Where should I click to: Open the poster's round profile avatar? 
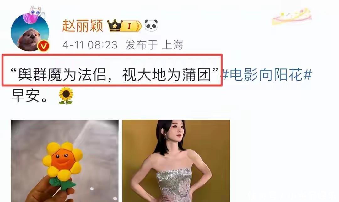click(30, 33)
